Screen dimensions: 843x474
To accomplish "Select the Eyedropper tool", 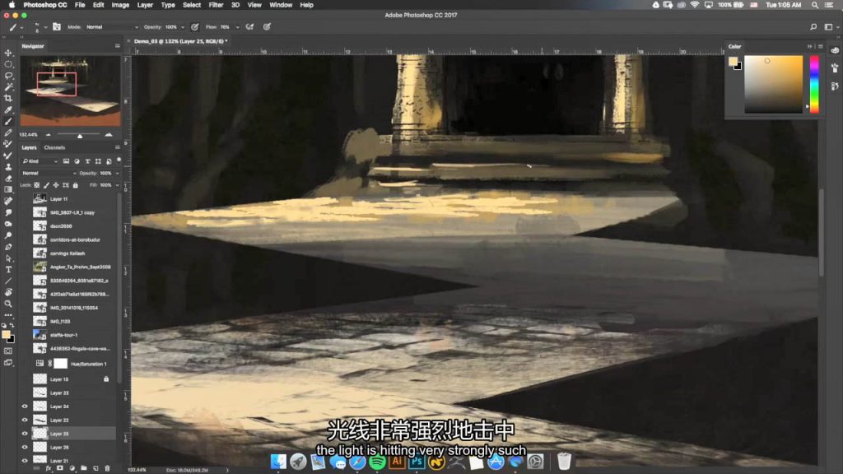I will tap(8, 109).
